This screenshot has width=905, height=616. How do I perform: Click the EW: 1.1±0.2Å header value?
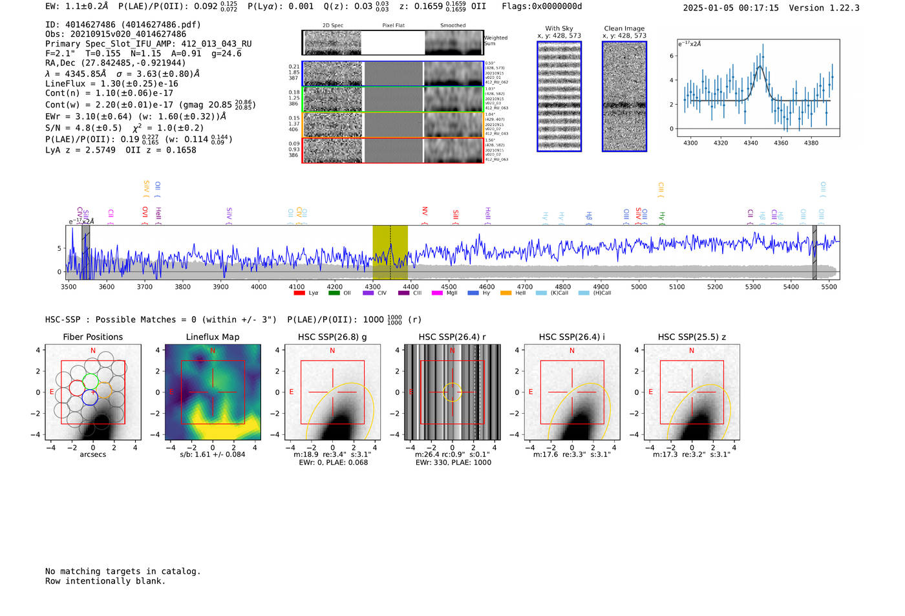[77, 6]
